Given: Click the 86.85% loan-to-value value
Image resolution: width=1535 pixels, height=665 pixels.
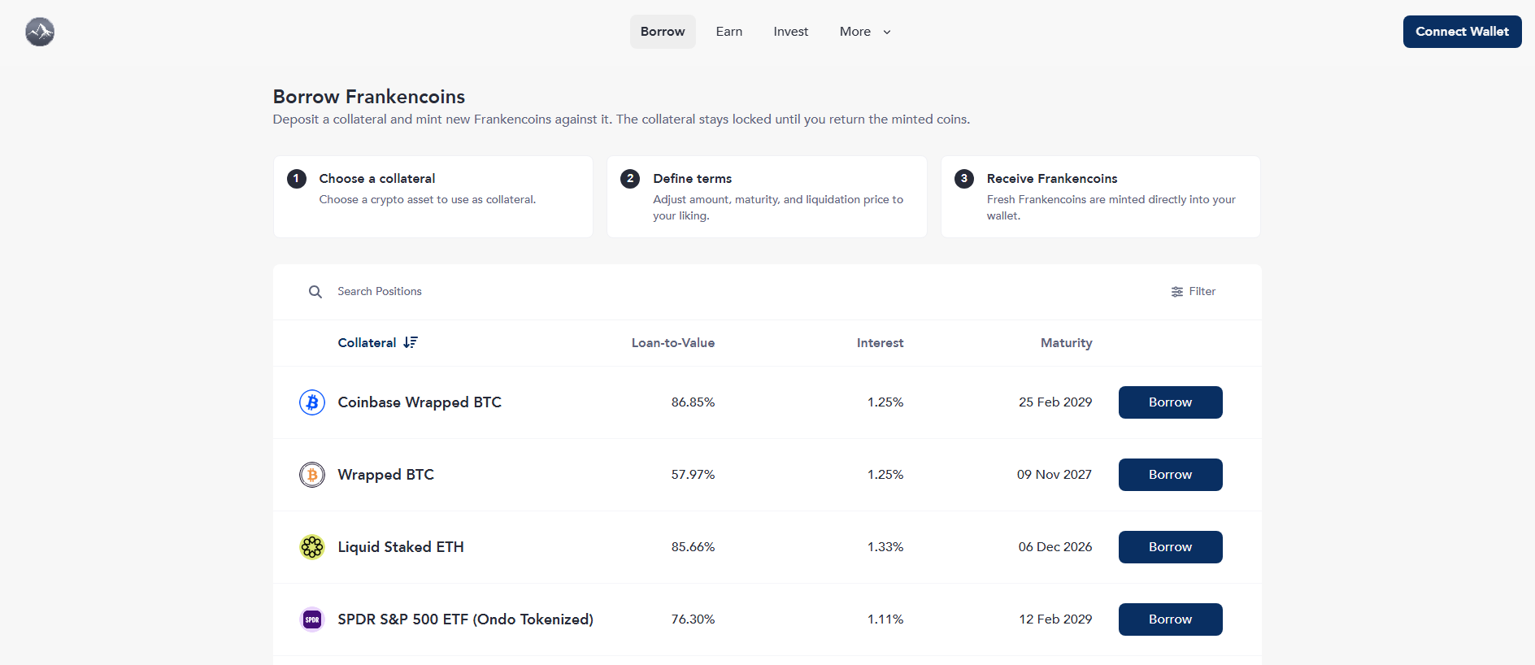Looking at the screenshot, I should click(x=693, y=402).
